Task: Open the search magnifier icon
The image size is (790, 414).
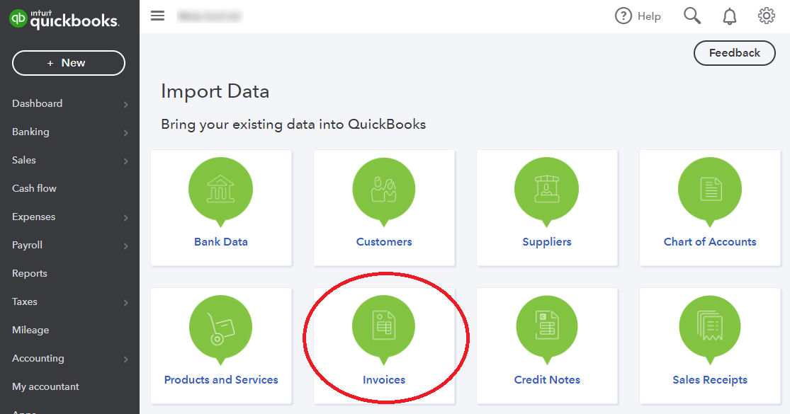Action: (x=692, y=16)
